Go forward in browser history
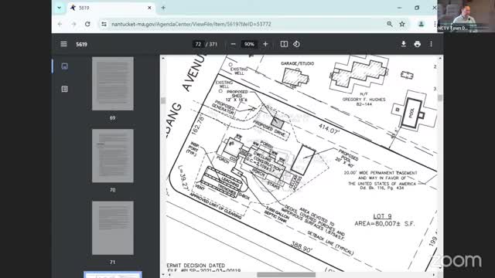The height and width of the screenshot is (278, 495). [x=73, y=24]
